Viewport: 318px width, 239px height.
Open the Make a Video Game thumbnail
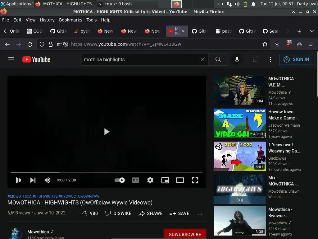(239, 123)
